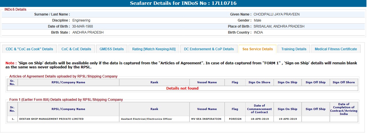Screen dimensions: 376x137
Task: Click the 19-APR-2019 sign on ship date
Action: point(287,119)
